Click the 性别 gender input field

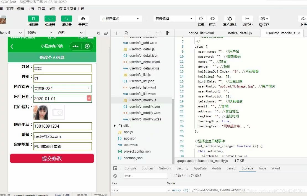63,78
